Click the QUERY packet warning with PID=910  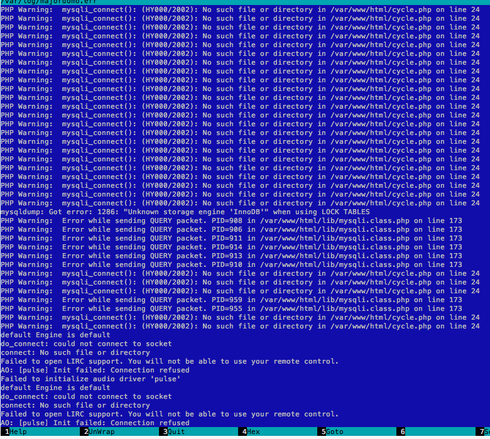coord(231,264)
